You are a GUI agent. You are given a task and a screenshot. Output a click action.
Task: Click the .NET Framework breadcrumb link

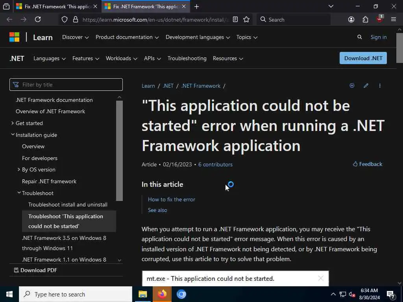(201, 86)
